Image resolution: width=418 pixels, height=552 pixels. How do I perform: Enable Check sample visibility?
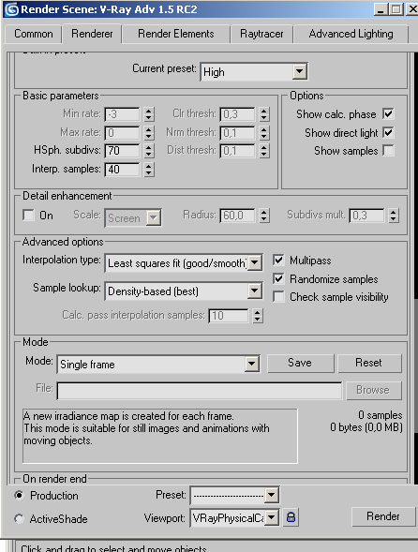(x=278, y=297)
